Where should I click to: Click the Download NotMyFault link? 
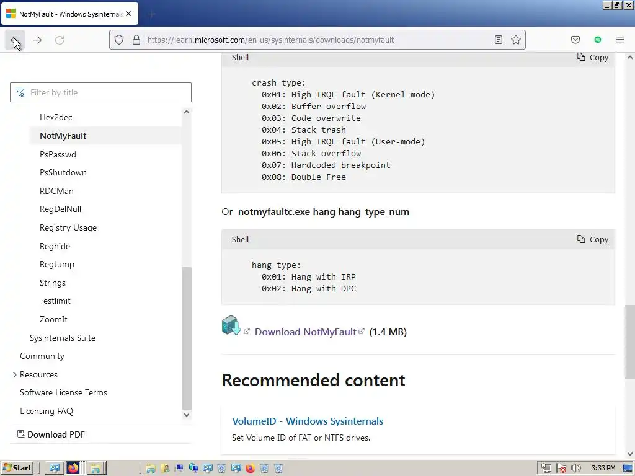[306, 332]
